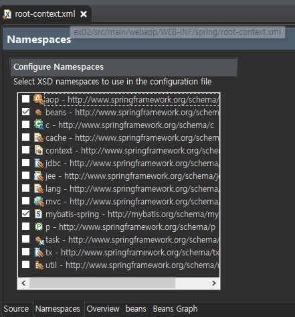Open the Beans Graph tab
Image resolution: width=295 pixels, height=317 pixels.
[x=175, y=309]
